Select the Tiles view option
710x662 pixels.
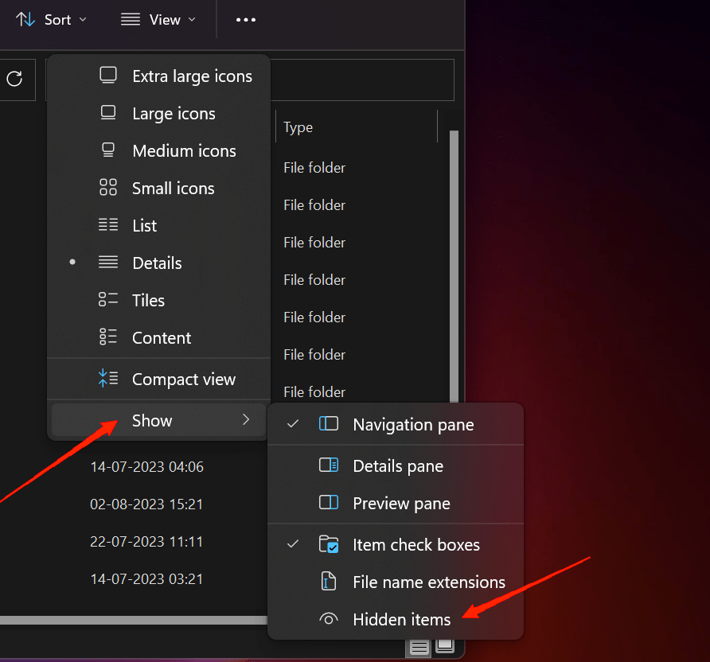[148, 301]
